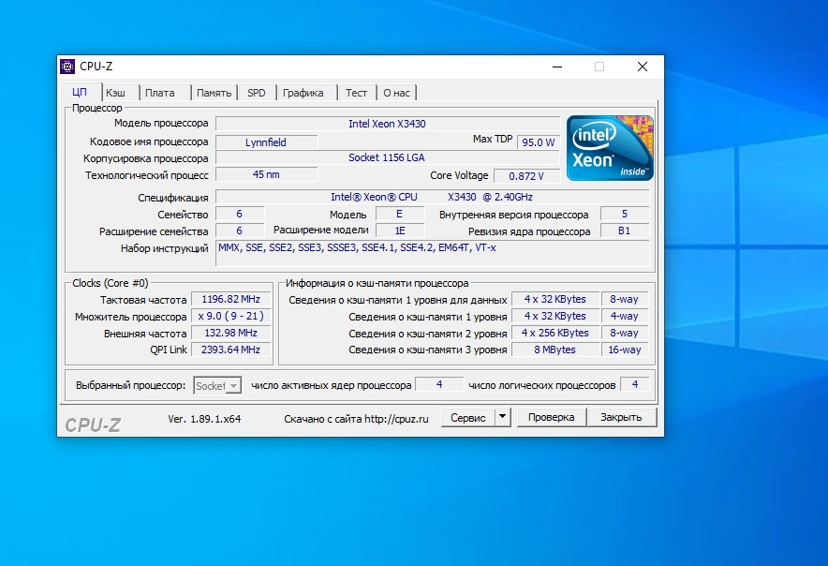Close the CPU-Z window

tap(643, 67)
